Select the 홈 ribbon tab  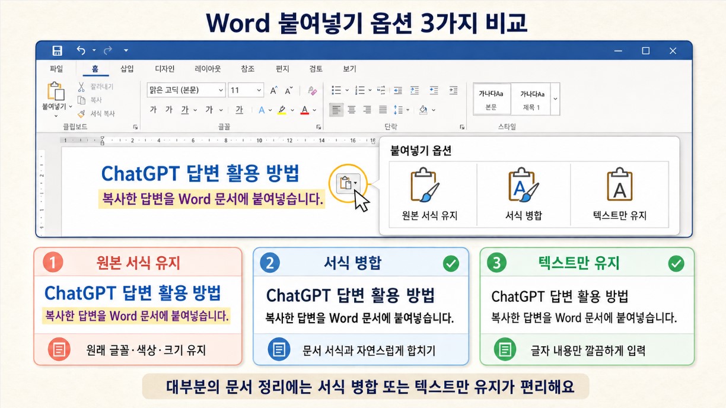pyautogui.click(x=95, y=69)
